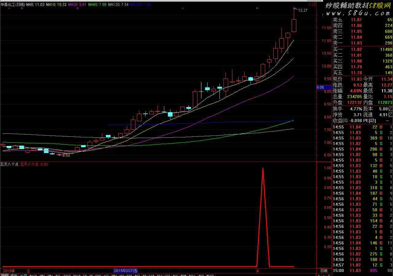Select the 卖一 11.83 ask row

(363, 43)
